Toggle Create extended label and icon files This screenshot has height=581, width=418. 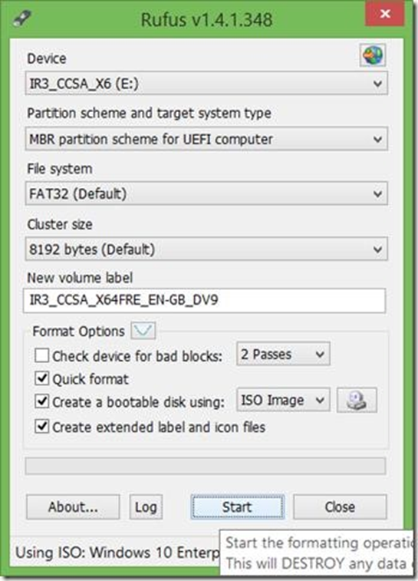click(41, 426)
